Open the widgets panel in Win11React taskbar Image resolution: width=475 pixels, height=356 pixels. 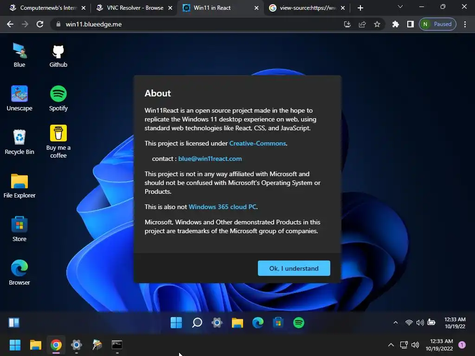point(14,323)
